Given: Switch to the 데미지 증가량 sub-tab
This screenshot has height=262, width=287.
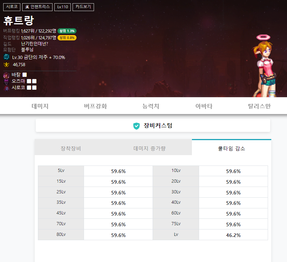Looking at the screenshot, I should pyautogui.click(x=149, y=148).
